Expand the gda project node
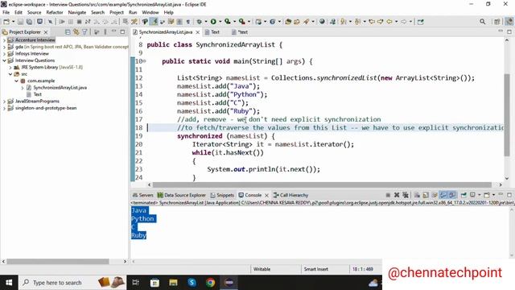515x290 pixels. (4, 47)
